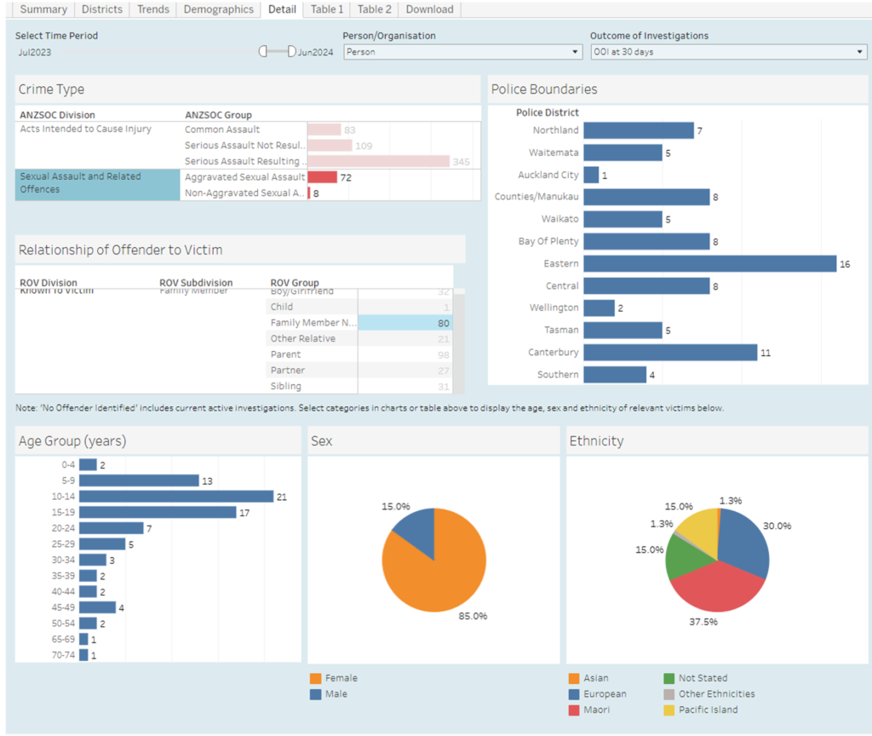Image resolution: width=872 pixels, height=736 pixels.
Task: Click the relationship table vertical scrollbar
Action: tap(459, 341)
